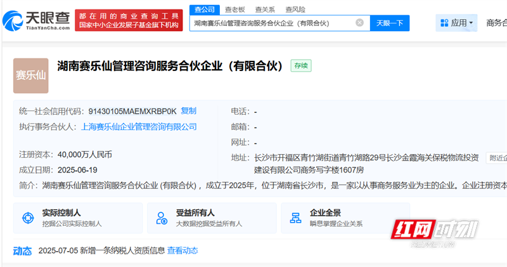Open 上海赛乐仙企业管理咨询有限公司 link
This screenshot has height=267, width=507.
tap(139, 127)
